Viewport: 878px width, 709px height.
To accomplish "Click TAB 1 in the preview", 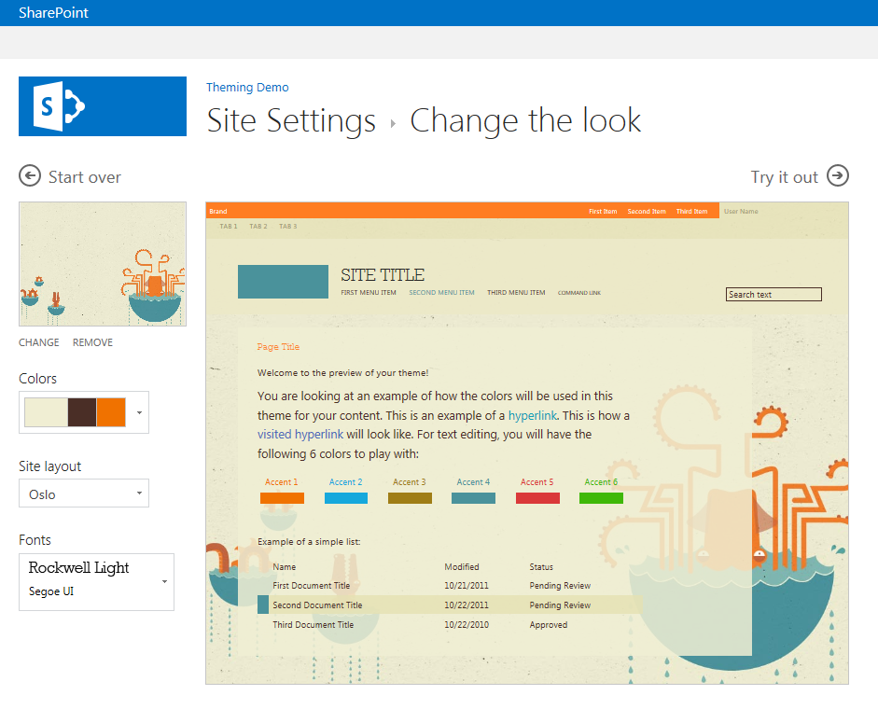I will (229, 227).
